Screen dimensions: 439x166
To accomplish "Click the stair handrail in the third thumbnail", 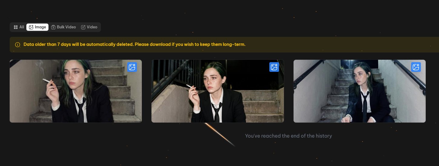I will pos(410,74).
